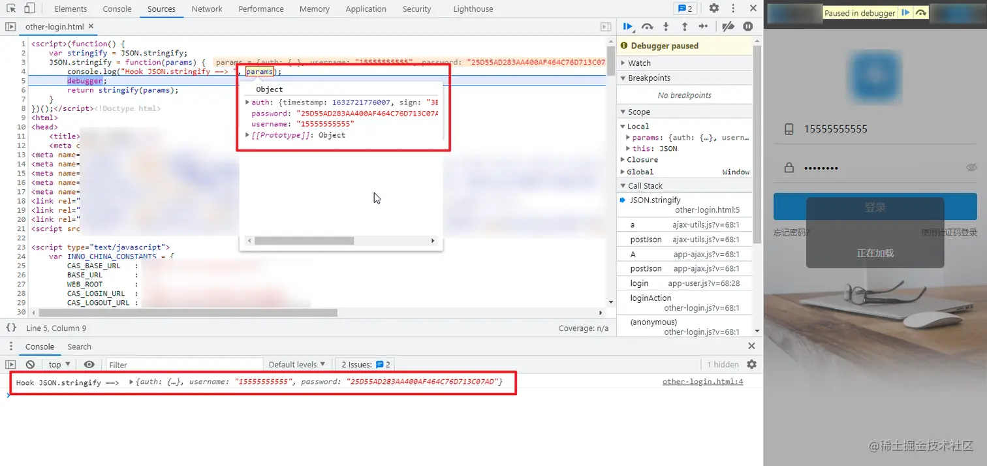987x466 pixels.
Task: Step over next function call
Action: click(648, 26)
